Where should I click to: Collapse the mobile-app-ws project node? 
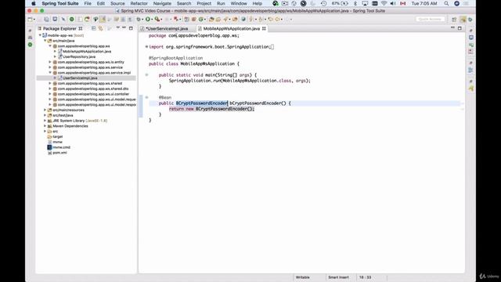[40, 35]
